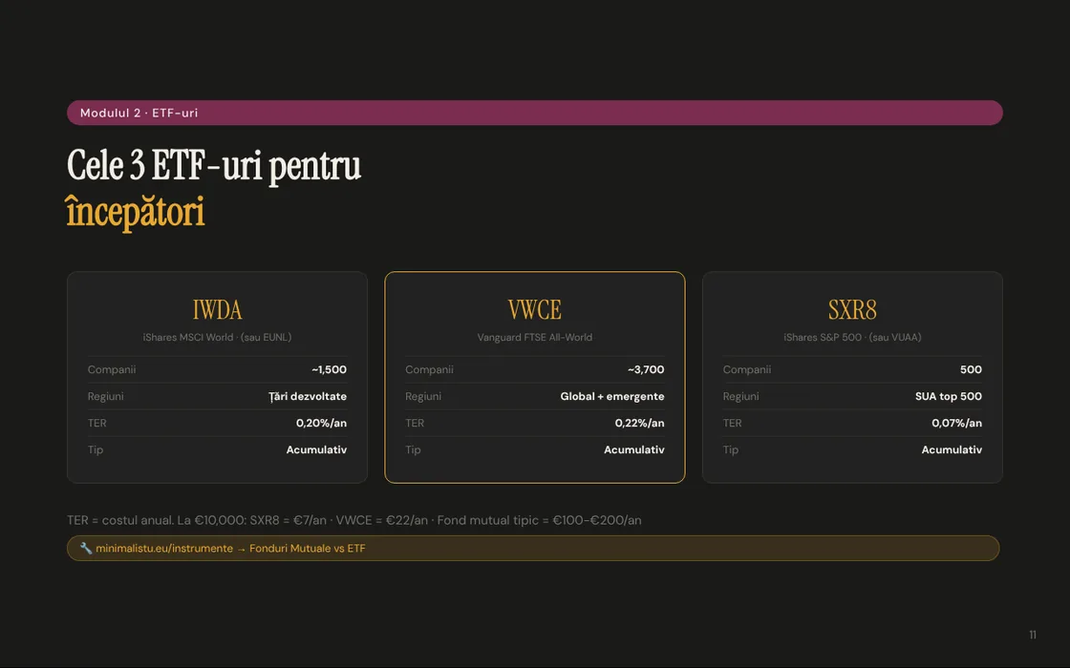Click the TER label in SXR8 card
Screen dimensions: 1070x668
click(732, 423)
